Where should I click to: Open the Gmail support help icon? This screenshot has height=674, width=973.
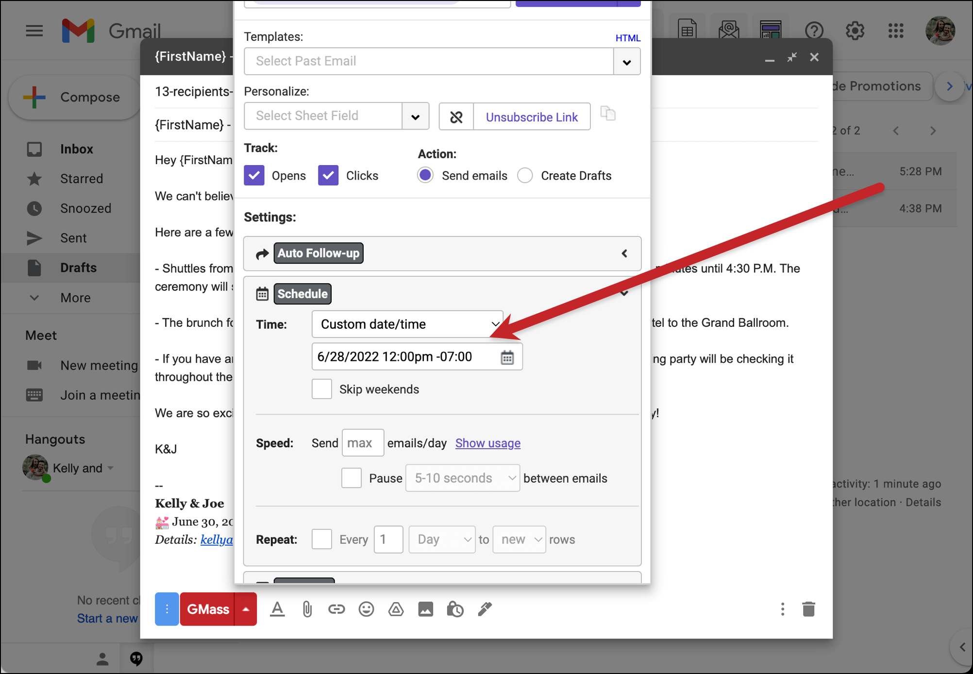tap(814, 31)
